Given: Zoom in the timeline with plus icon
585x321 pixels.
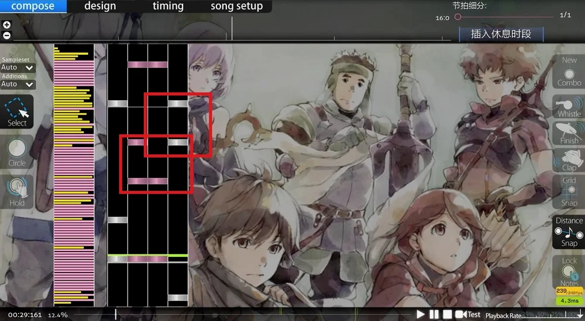Looking at the screenshot, I should point(6,25).
